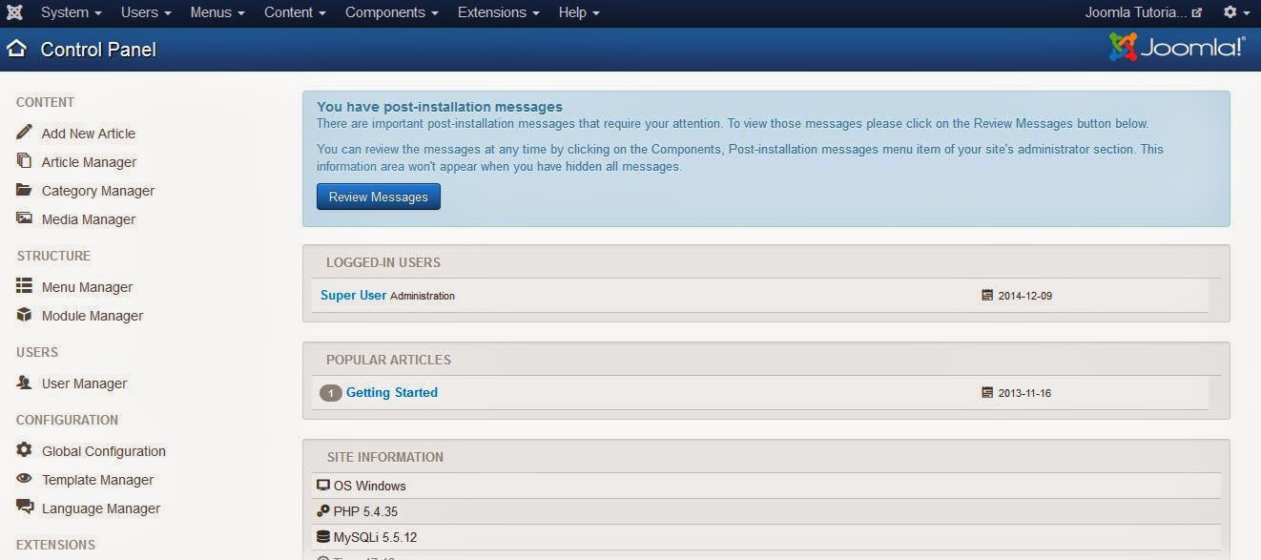This screenshot has height=560, width=1261.
Task: Open Language Manager from the sidebar
Action: pyautogui.click(x=101, y=508)
